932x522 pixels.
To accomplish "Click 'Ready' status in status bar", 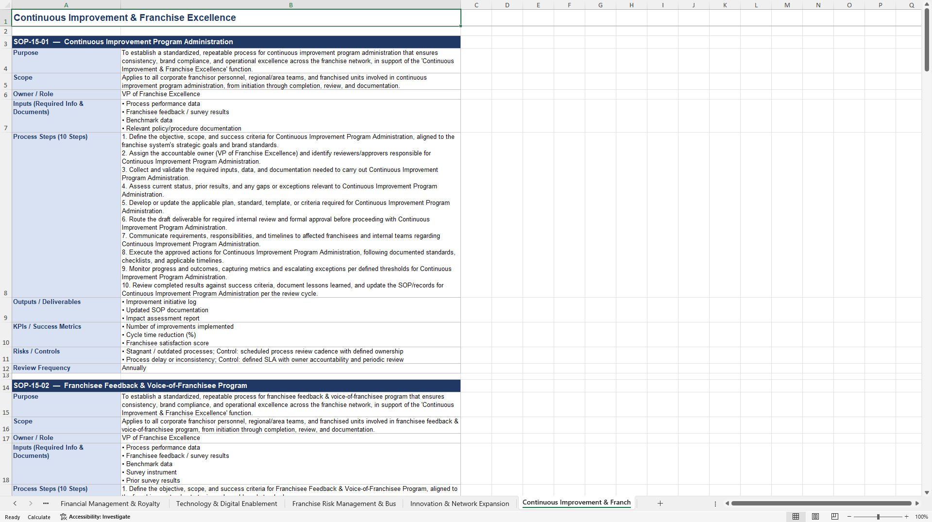I will [x=13, y=517].
